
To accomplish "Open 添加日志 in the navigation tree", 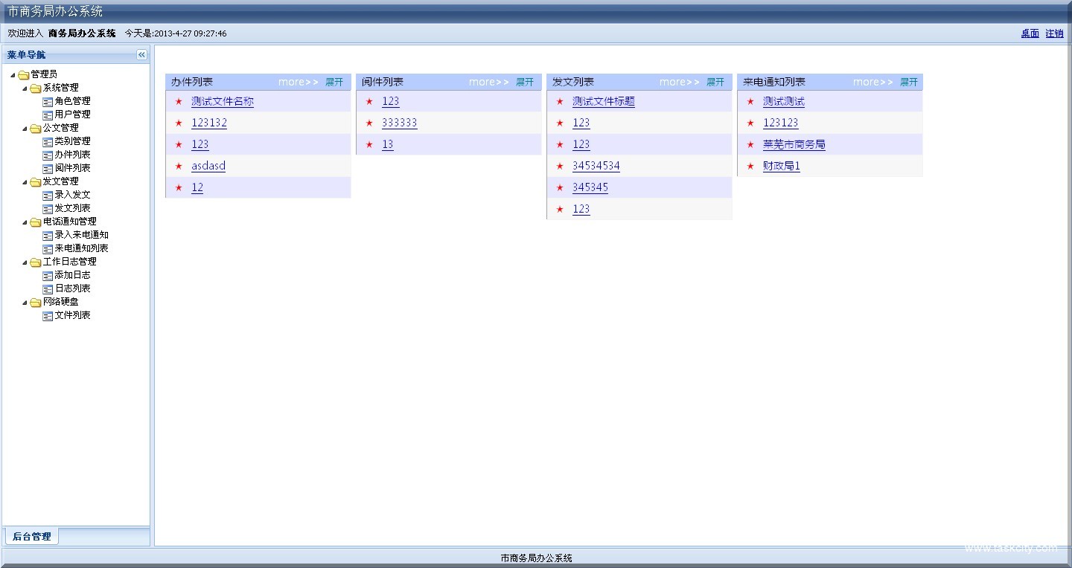I will tap(72, 275).
